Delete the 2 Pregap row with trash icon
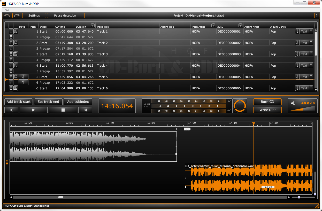This screenshot has width=322, height=211. [x=11, y=37]
